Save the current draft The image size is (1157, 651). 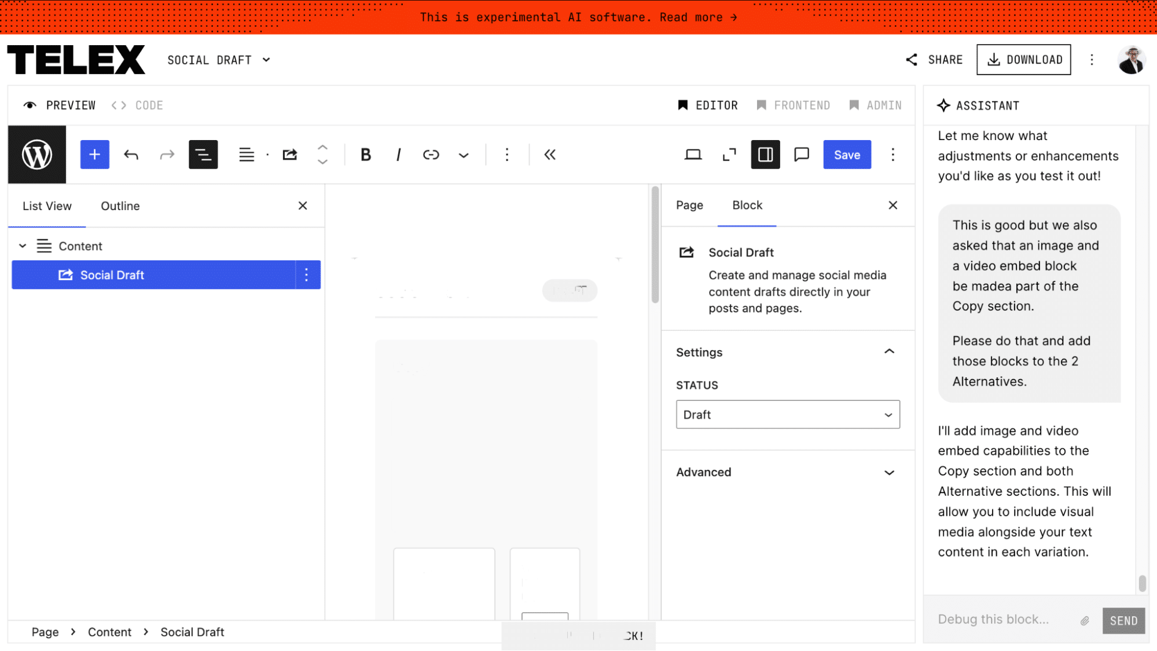[x=847, y=155]
